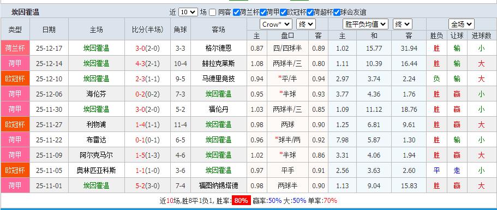Open away team 福伦丹
Viewport: 497px width, 210px height.
[x=218, y=109]
